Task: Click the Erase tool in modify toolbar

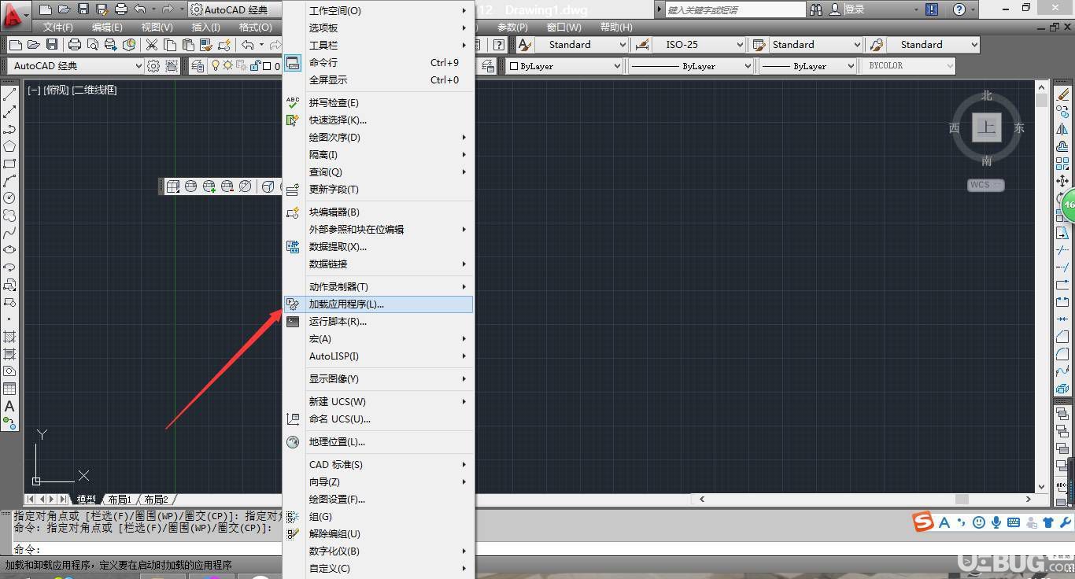Action: coord(1063,94)
